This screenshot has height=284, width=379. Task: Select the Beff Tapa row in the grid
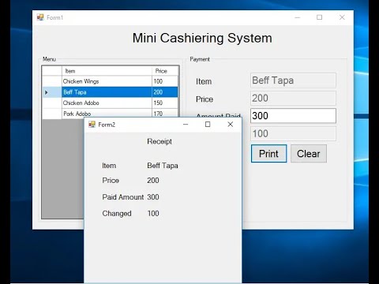coord(110,92)
